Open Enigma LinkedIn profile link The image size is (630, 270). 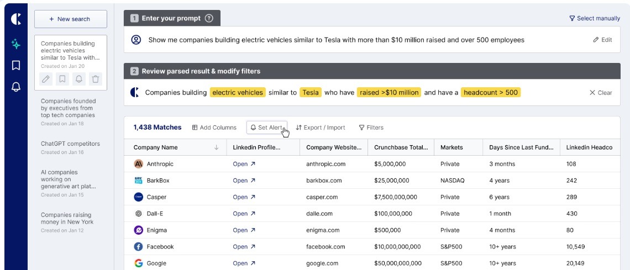click(244, 230)
